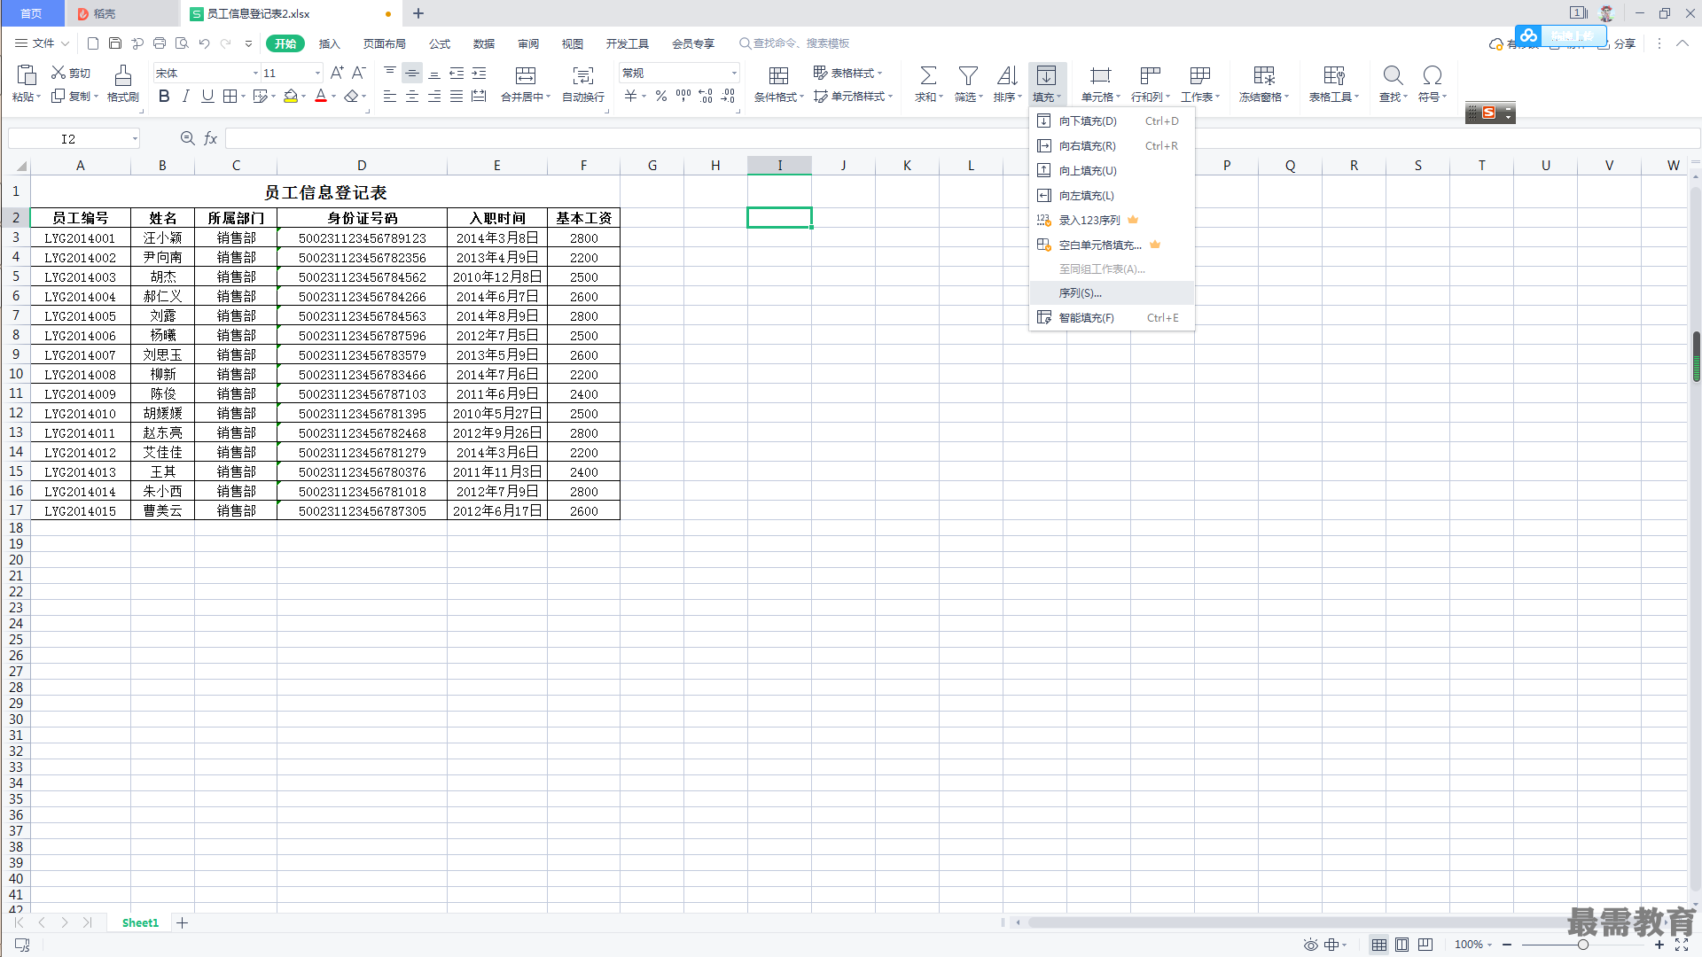Open the table style 表格样式 dropdown

(x=847, y=73)
